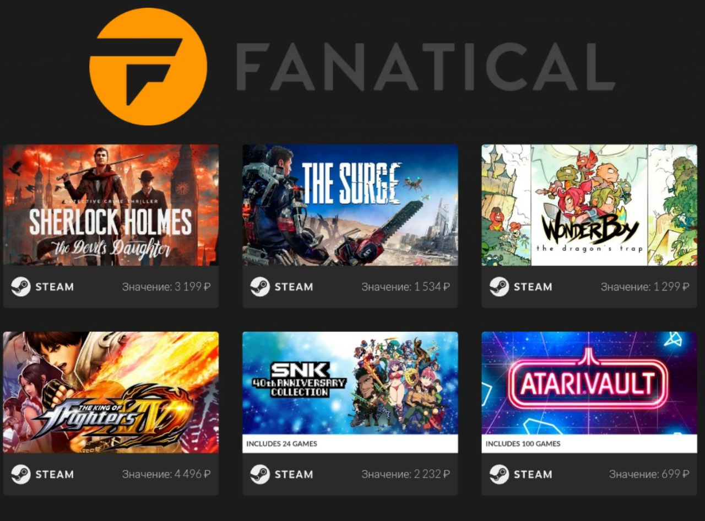Click the INCLUDES 100 GAMES label

tap(523, 444)
